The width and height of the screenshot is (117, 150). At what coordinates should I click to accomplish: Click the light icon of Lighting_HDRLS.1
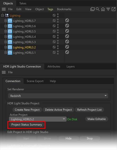tap(10, 53)
